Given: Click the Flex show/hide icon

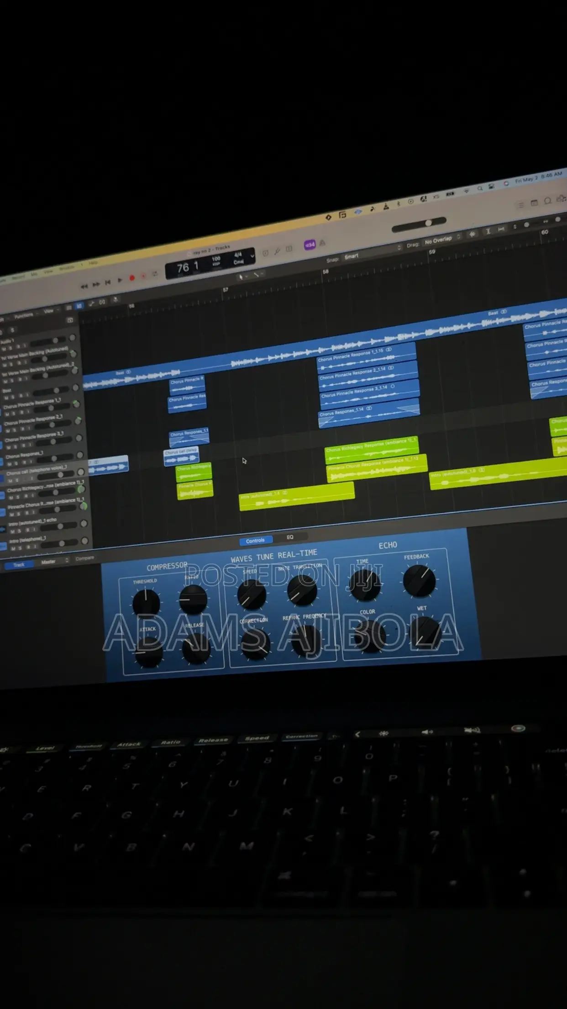Looking at the screenshot, I should coord(102,302).
